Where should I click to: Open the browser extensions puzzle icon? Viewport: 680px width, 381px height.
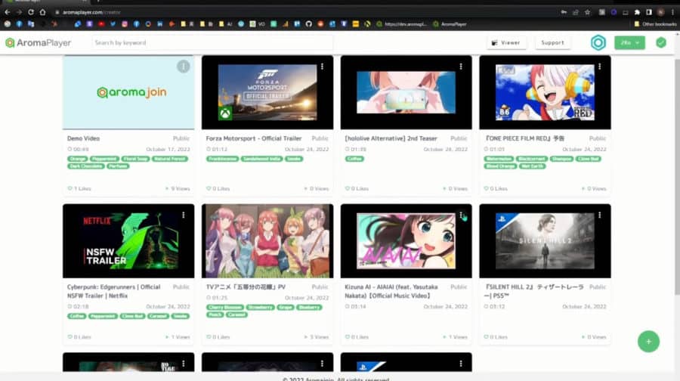click(x=637, y=12)
